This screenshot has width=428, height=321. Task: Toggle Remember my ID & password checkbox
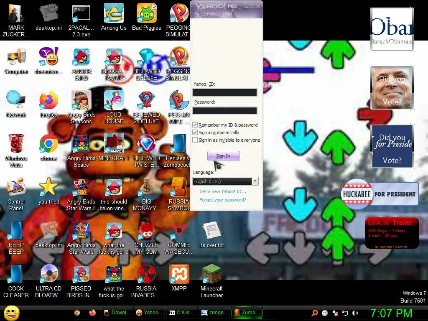(x=195, y=125)
